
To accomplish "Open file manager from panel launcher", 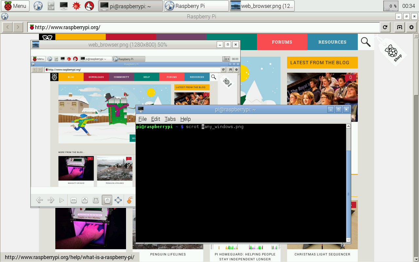I will coord(51,6).
